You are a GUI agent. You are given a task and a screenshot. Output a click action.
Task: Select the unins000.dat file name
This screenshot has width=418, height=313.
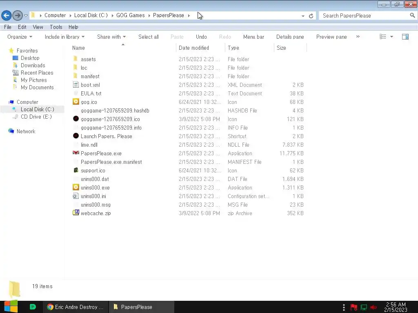click(95, 179)
